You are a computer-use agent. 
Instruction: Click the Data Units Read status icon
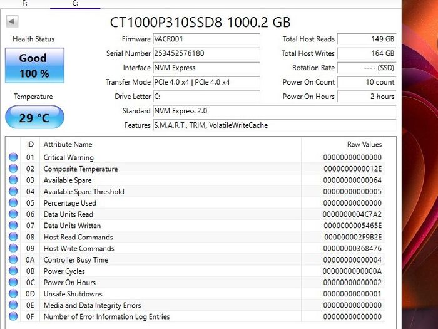coord(13,214)
